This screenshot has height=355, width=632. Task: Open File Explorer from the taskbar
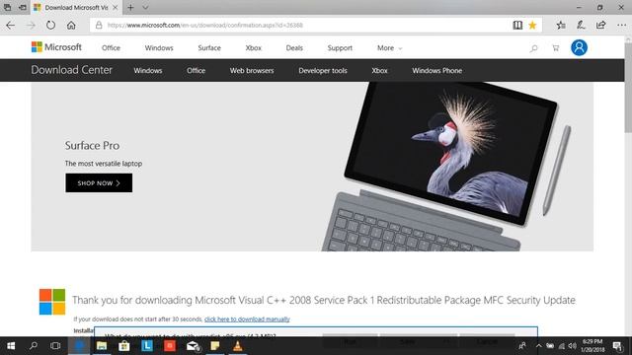tap(102, 346)
